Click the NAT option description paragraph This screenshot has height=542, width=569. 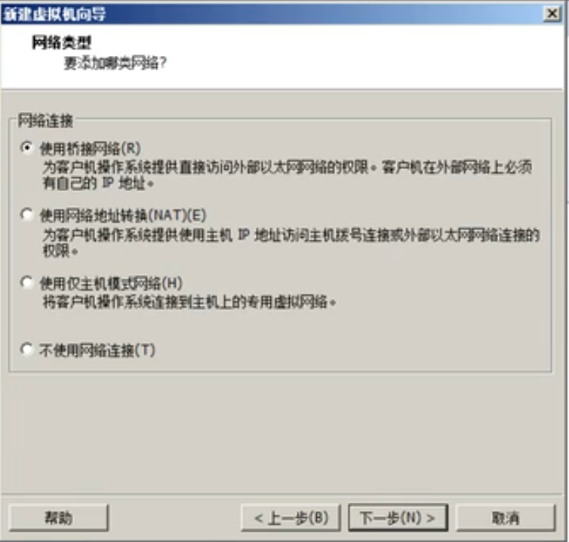pyautogui.click(x=291, y=243)
